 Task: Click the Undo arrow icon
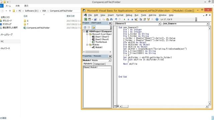116,19
